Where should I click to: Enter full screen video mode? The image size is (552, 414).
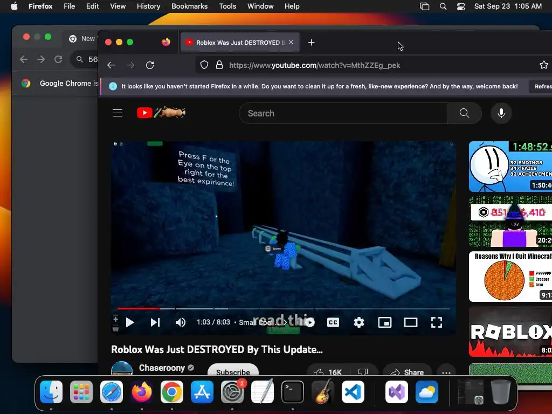point(437,322)
